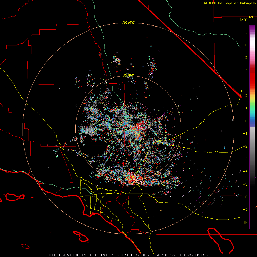The height and width of the screenshot is (257, 257).
Task: Click the 100 NMI range ring label
Action: pyautogui.click(x=128, y=23)
